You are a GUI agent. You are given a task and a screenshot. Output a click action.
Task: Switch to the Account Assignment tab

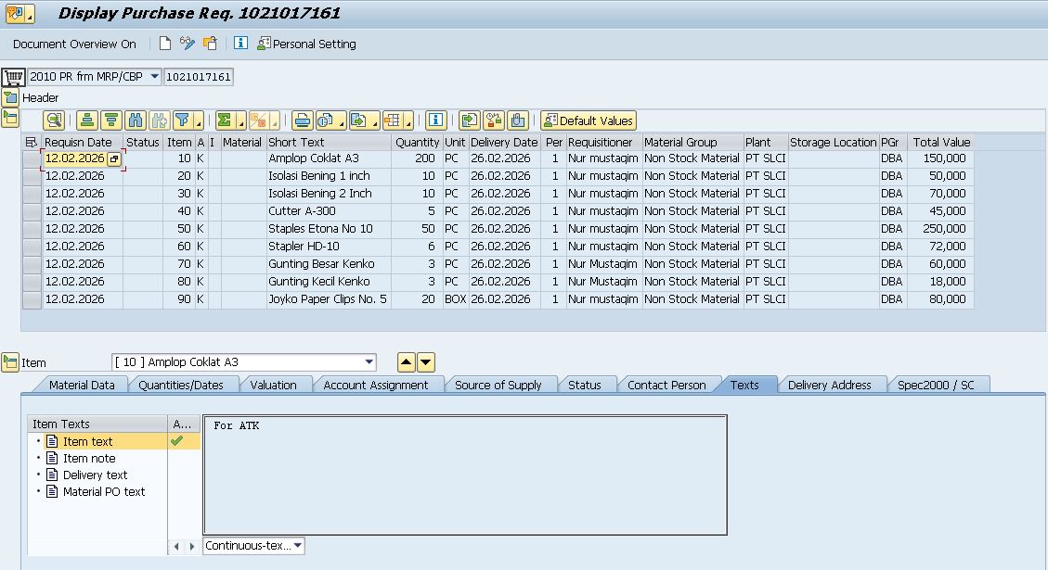[x=375, y=385]
